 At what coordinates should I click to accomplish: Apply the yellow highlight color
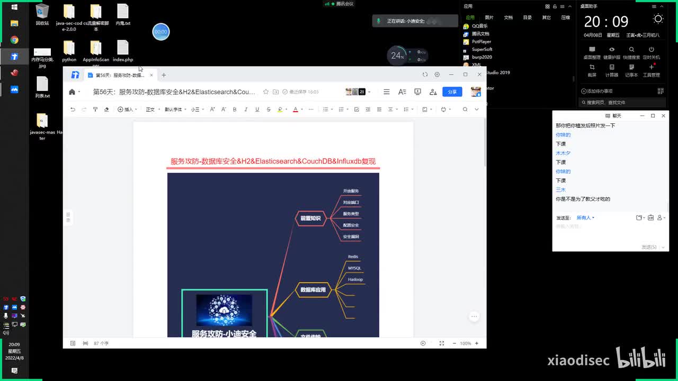[280, 110]
